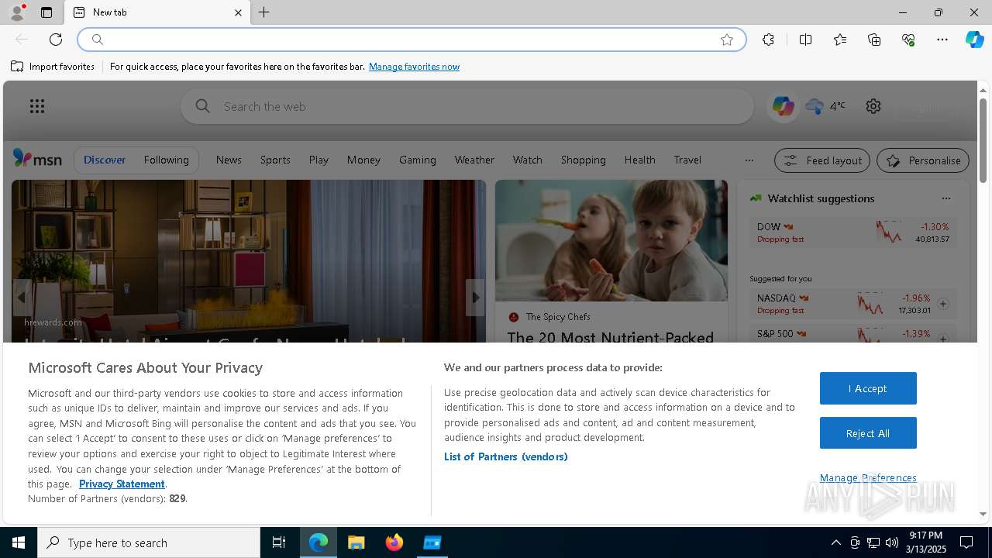This screenshot has height=558, width=992.
Task: Click the browser address bar
Action: point(411,40)
